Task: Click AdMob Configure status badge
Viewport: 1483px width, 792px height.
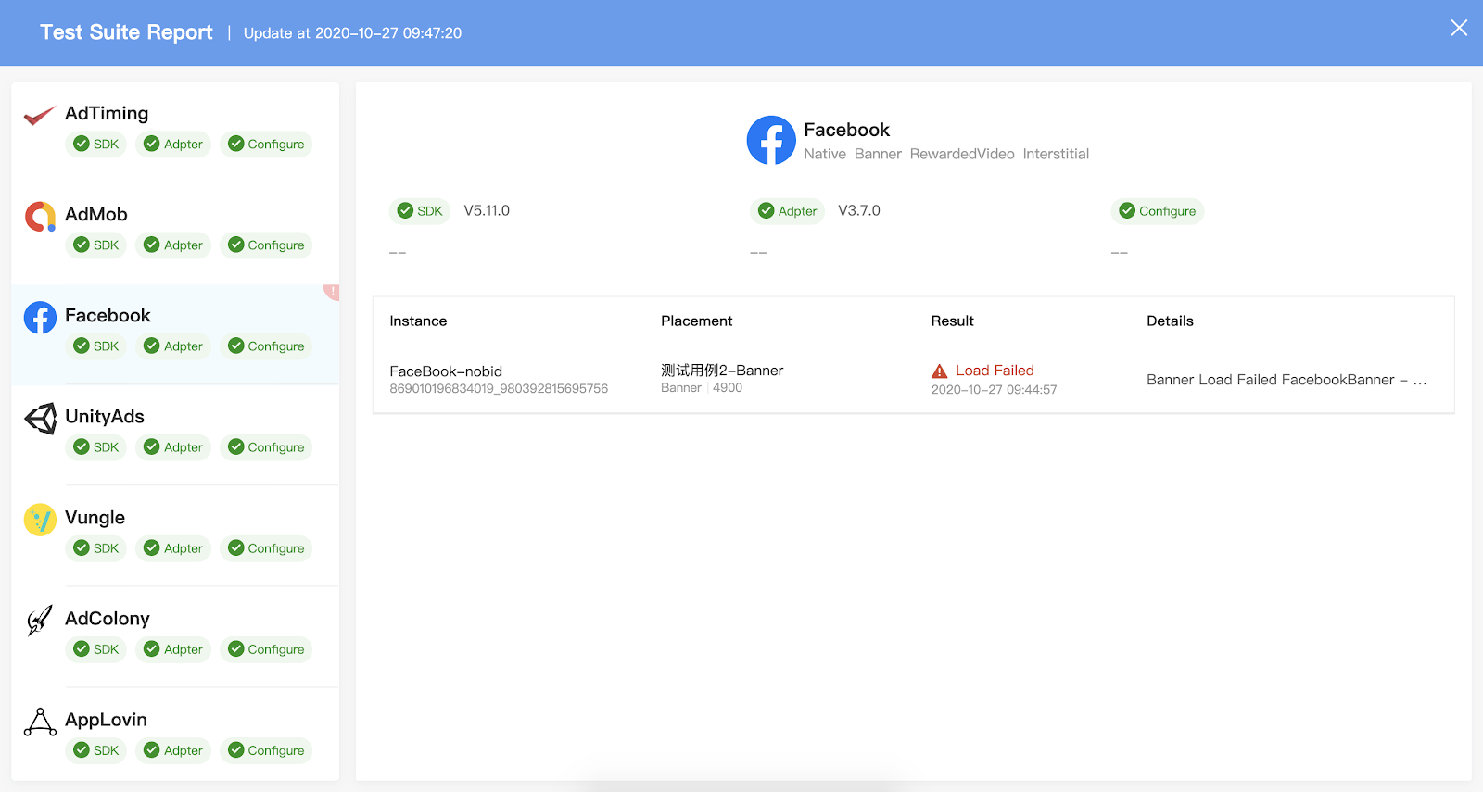Action: [x=266, y=245]
